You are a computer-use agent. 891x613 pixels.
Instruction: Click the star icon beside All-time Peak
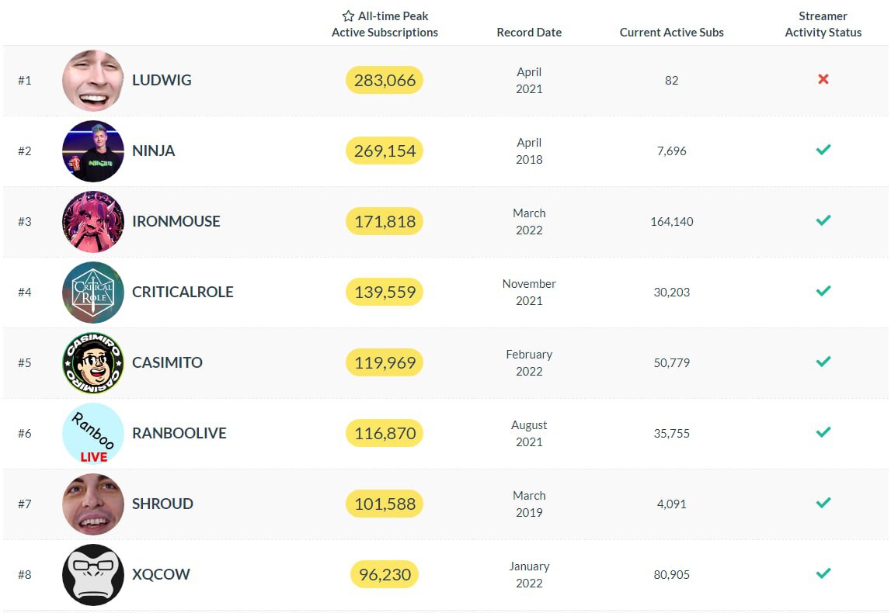(x=348, y=16)
